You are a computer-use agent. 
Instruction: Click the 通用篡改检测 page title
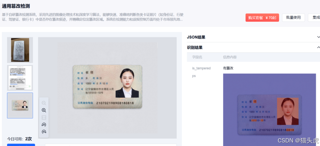click(x=16, y=5)
